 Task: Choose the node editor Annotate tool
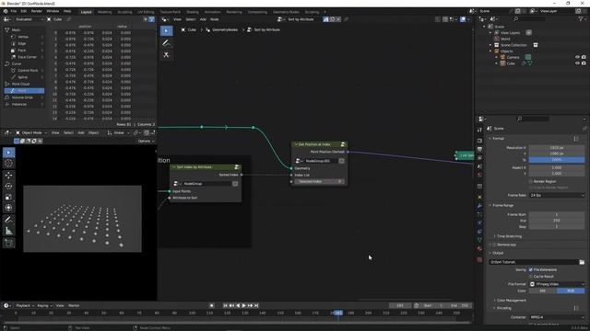[x=166, y=43]
